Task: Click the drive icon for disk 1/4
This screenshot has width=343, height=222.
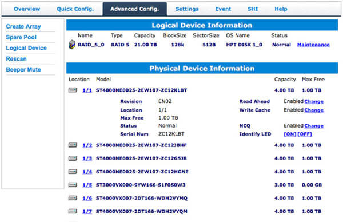Action: pos(73,172)
